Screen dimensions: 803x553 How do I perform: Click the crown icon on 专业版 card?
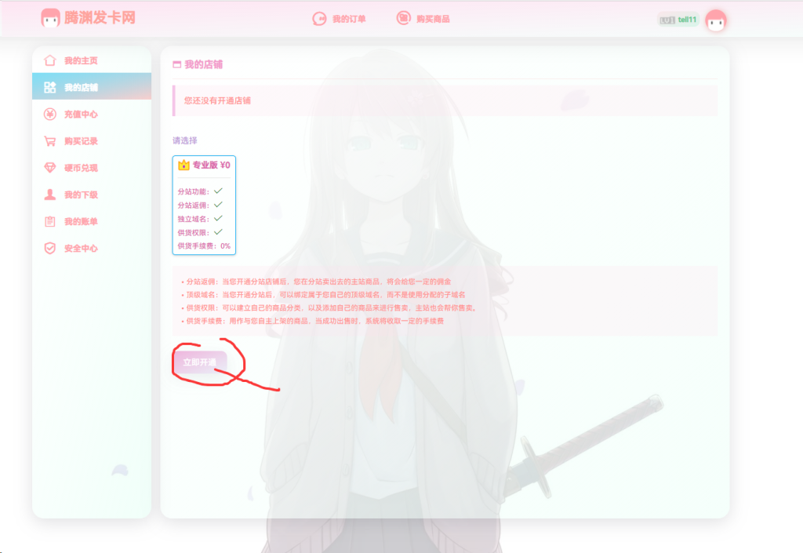[183, 166]
